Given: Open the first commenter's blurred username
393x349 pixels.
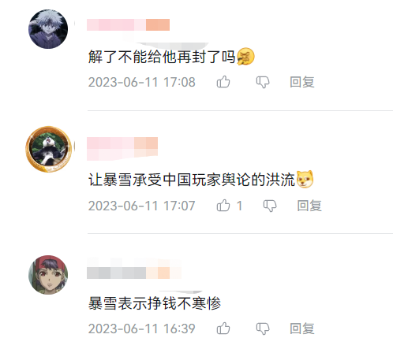Looking at the screenshot, I should point(128,24).
